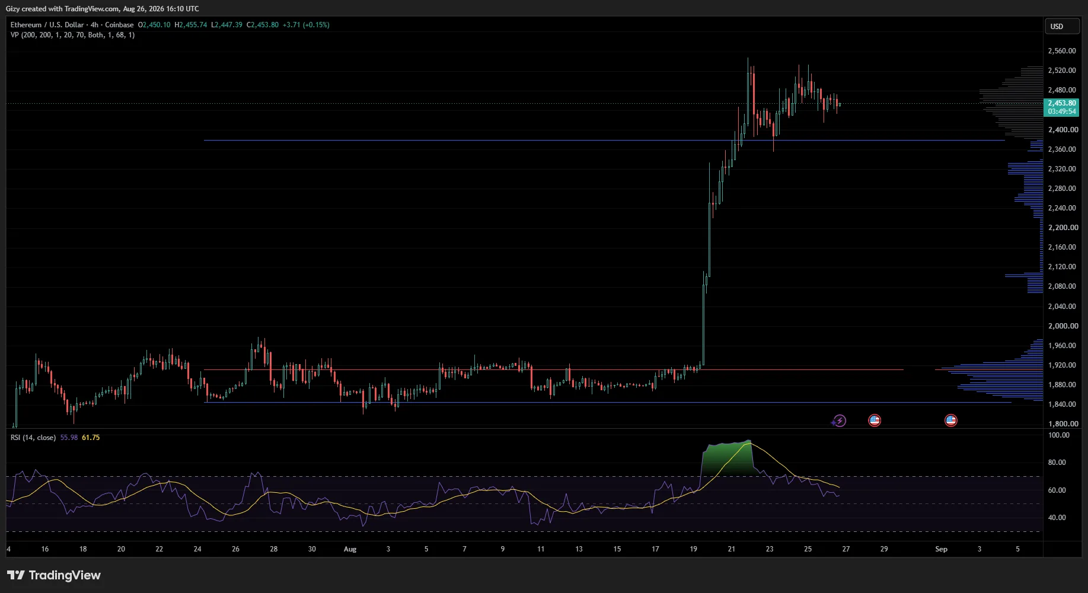
Task: Click the 2,200.00 price axis label
Action: 1063,228
